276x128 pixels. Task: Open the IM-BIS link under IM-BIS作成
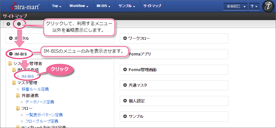pyautogui.click(x=28, y=76)
